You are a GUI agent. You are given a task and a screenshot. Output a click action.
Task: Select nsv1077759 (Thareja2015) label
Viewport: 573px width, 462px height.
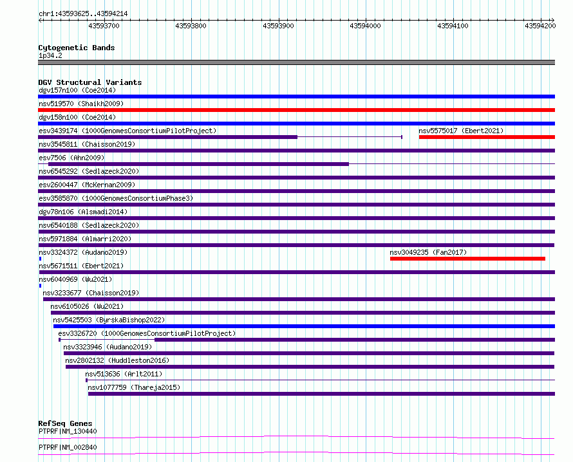coord(134,387)
